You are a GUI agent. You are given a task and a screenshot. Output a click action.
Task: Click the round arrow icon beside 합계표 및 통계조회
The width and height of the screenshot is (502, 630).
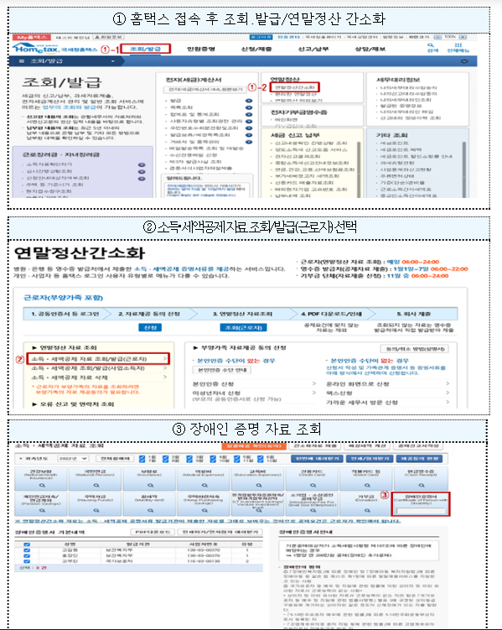point(249,115)
